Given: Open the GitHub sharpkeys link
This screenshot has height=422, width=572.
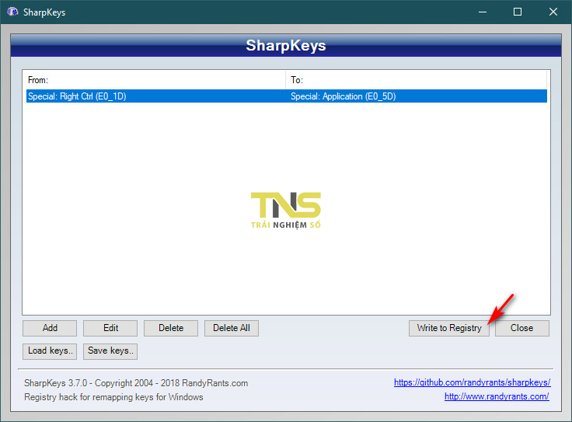Looking at the screenshot, I should 472,382.
